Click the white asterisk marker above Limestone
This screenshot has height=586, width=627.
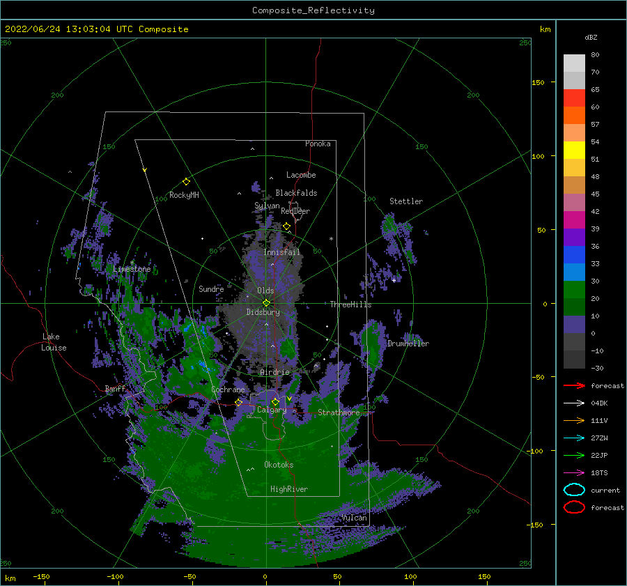click(132, 263)
